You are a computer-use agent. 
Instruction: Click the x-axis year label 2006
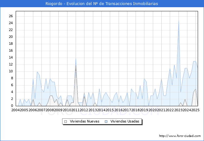(33, 110)
